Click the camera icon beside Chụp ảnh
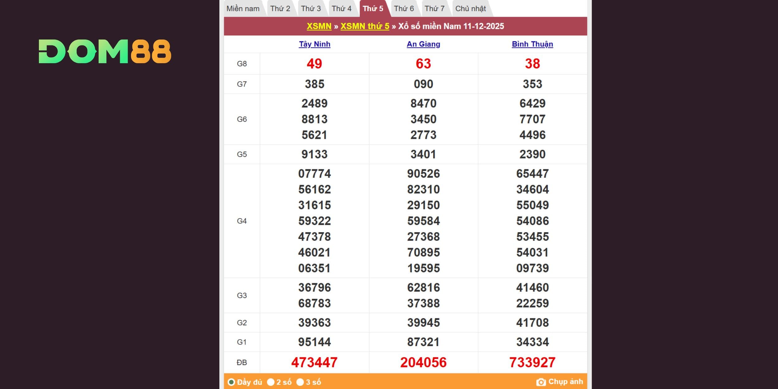Image resolution: width=778 pixels, height=389 pixels. [x=541, y=382]
